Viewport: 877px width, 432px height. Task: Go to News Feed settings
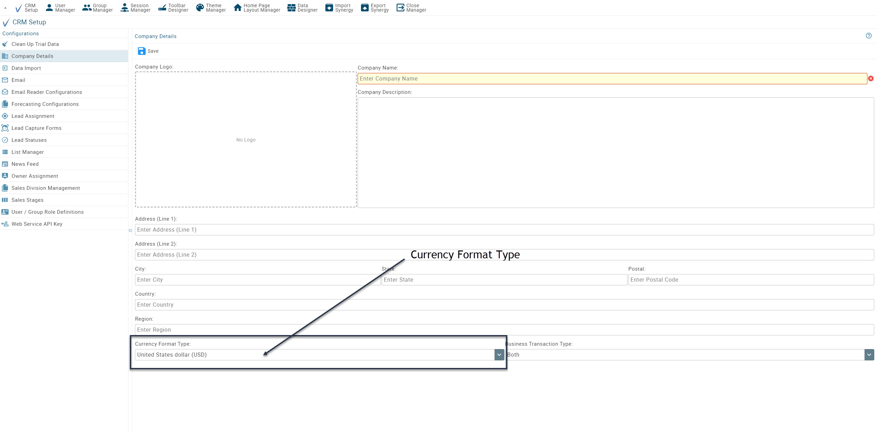[64, 164]
